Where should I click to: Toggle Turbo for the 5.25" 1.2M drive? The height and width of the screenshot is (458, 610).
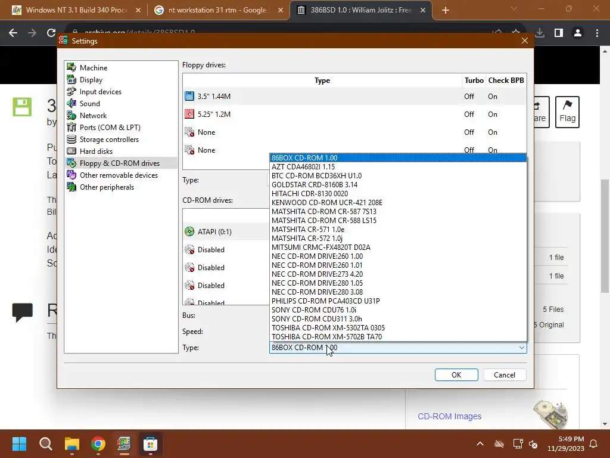pyautogui.click(x=469, y=114)
